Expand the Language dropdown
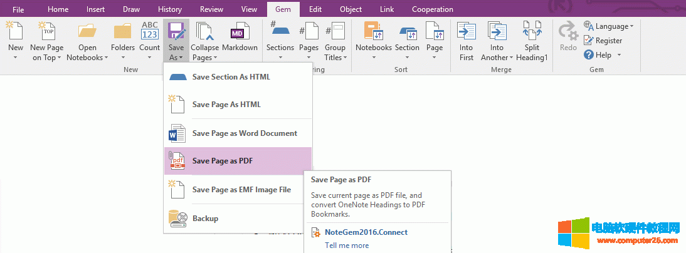 click(x=631, y=26)
